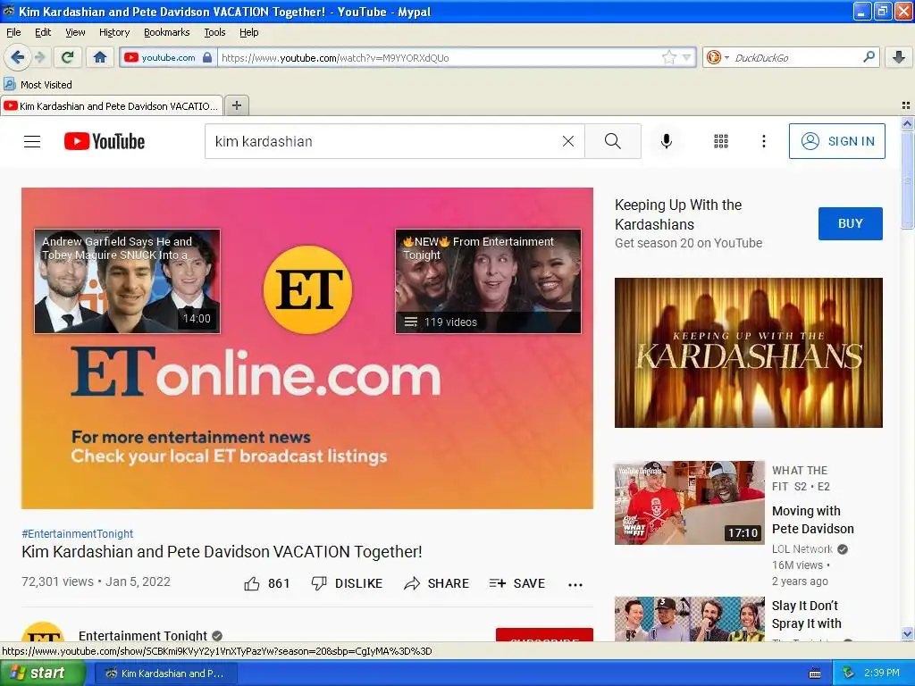Screen dimensions: 915x686
Task: Open the View menu
Action: [75, 32]
